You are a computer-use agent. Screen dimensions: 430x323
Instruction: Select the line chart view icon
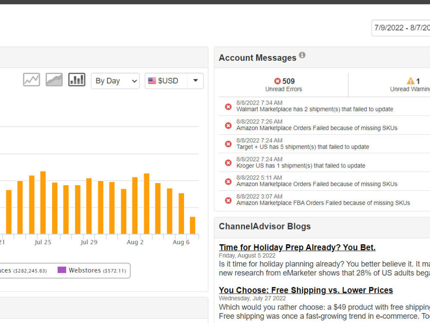tap(31, 79)
